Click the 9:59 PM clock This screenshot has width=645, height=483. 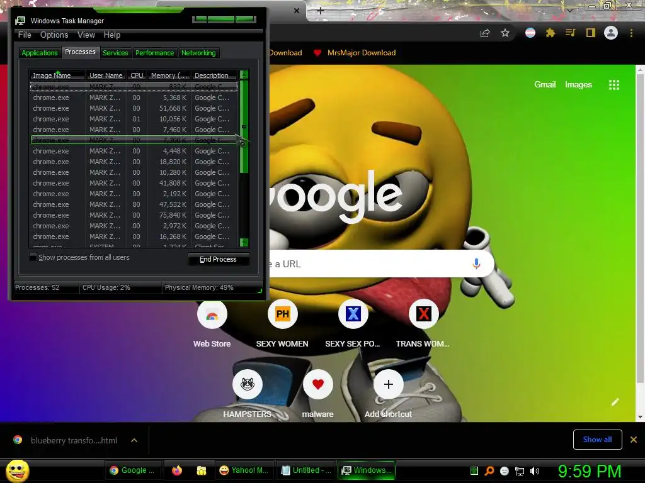click(590, 471)
